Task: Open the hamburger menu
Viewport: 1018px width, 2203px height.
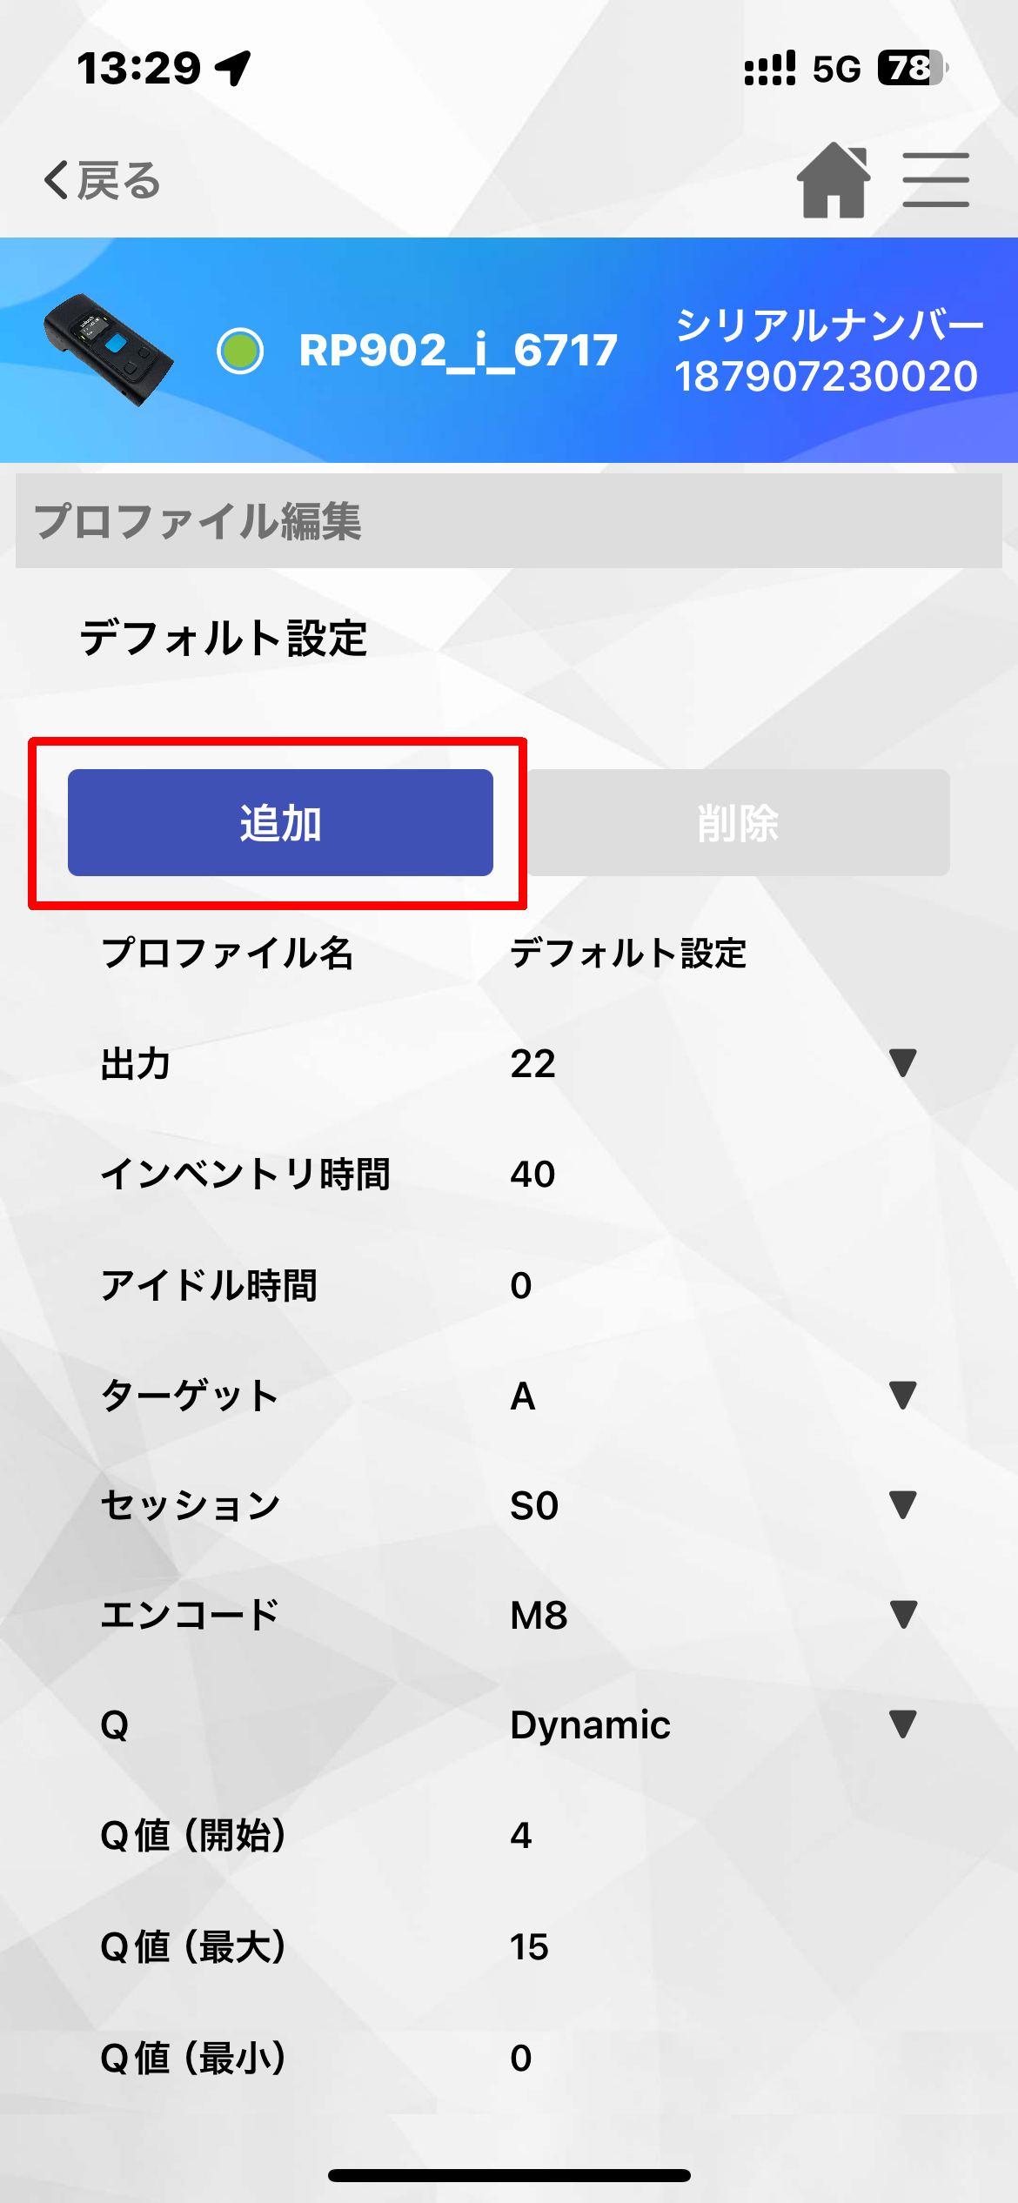Action: [x=935, y=180]
